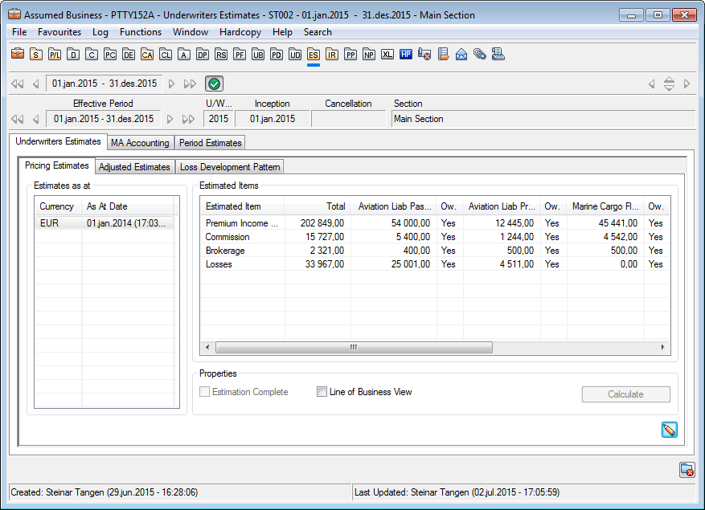Click the right navigation arrow near top right
The height and width of the screenshot is (510, 705).
click(685, 84)
